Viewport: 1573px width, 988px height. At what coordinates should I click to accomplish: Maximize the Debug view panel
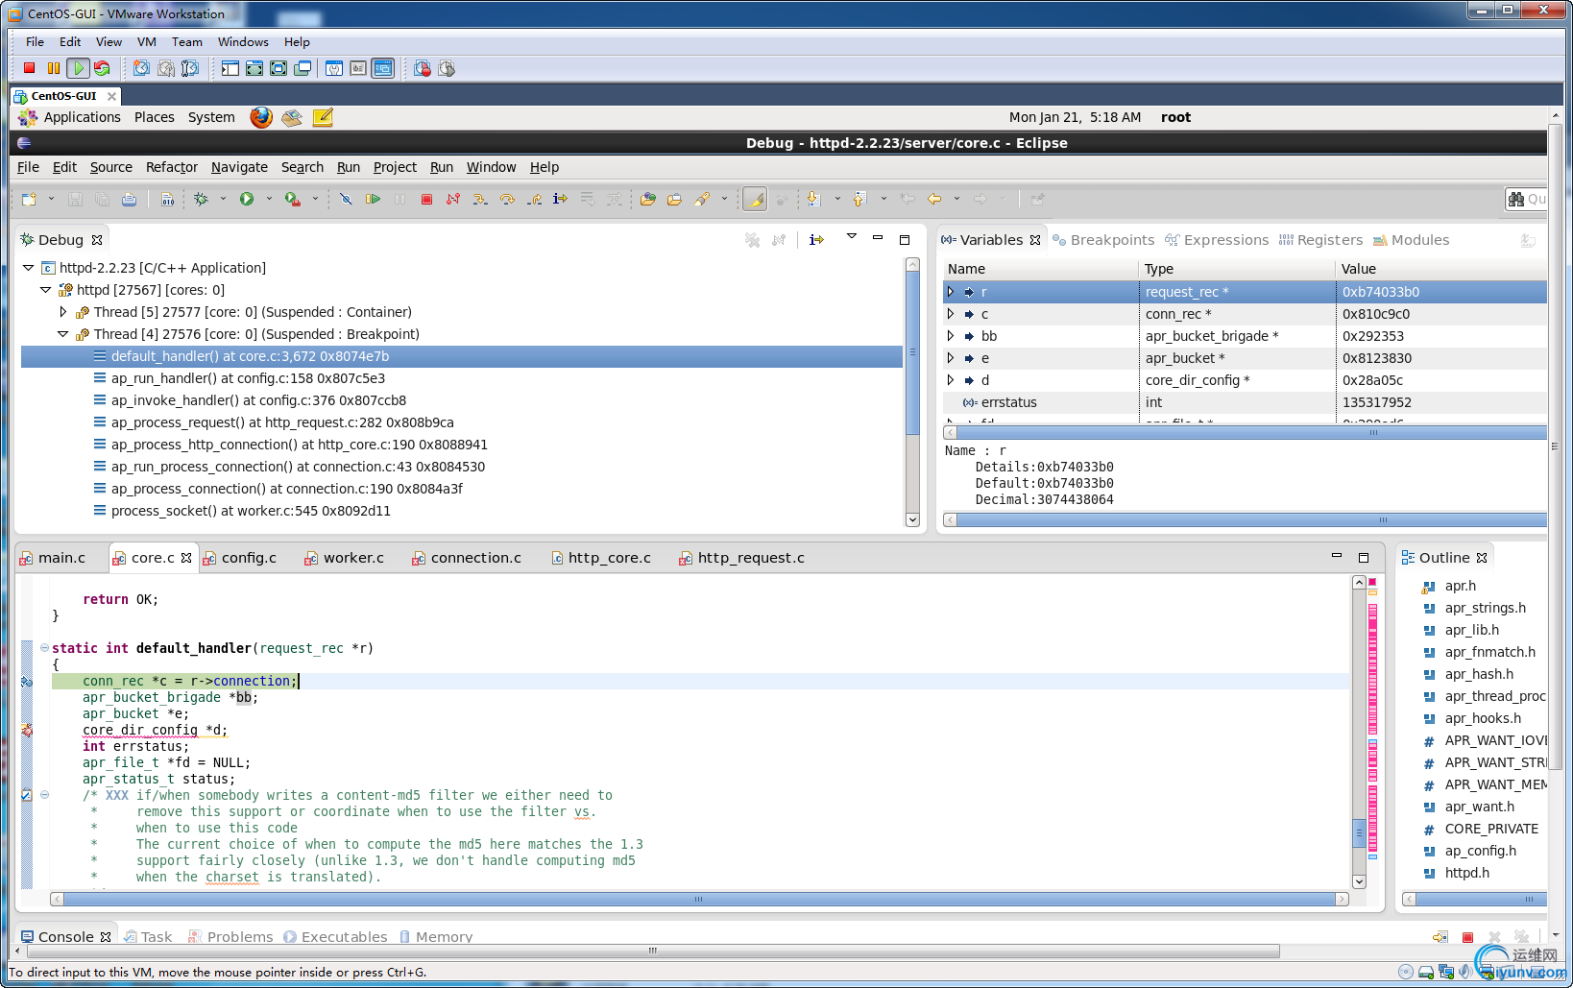pos(904,240)
